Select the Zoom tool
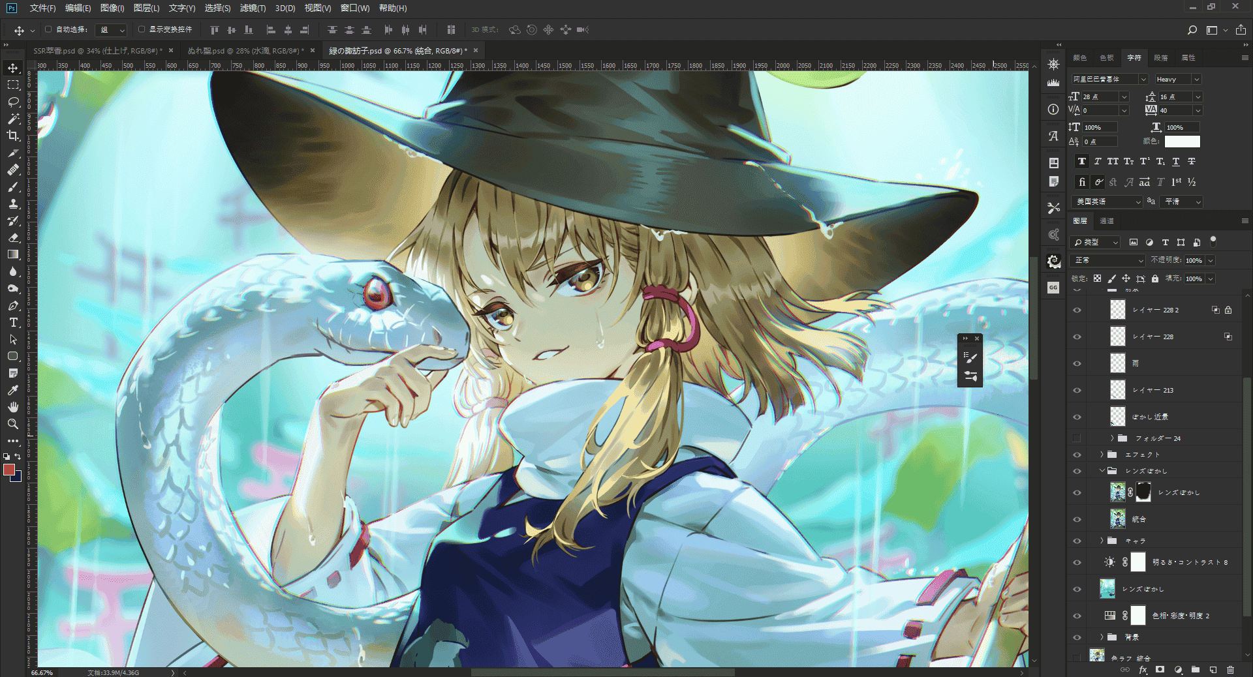This screenshot has height=677, width=1253. (13, 424)
